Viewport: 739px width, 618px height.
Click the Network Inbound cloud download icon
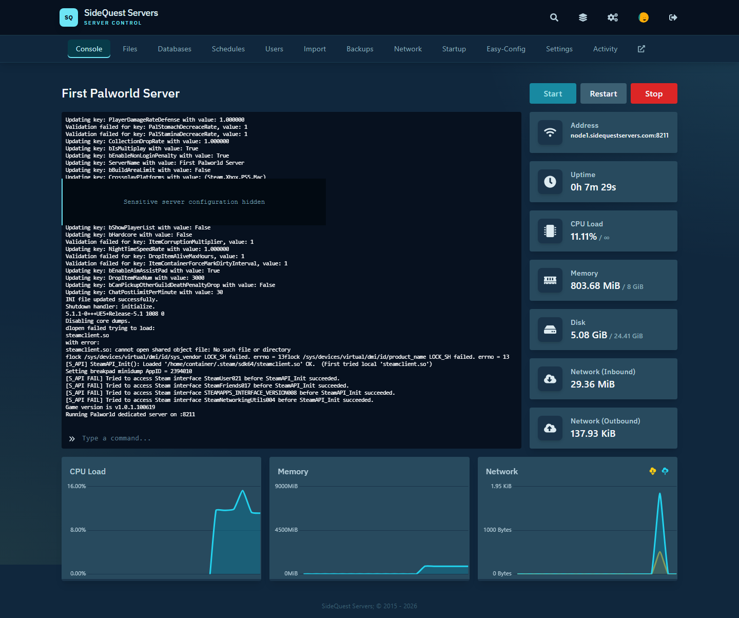[550, 379]
